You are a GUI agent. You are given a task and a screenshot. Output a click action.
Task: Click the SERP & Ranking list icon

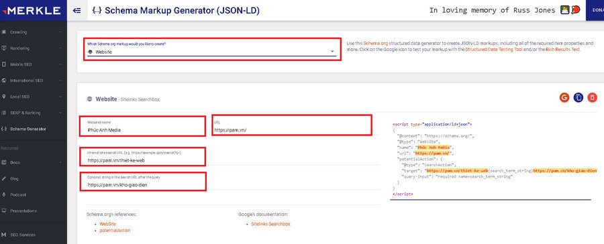[x=4, y=113]
